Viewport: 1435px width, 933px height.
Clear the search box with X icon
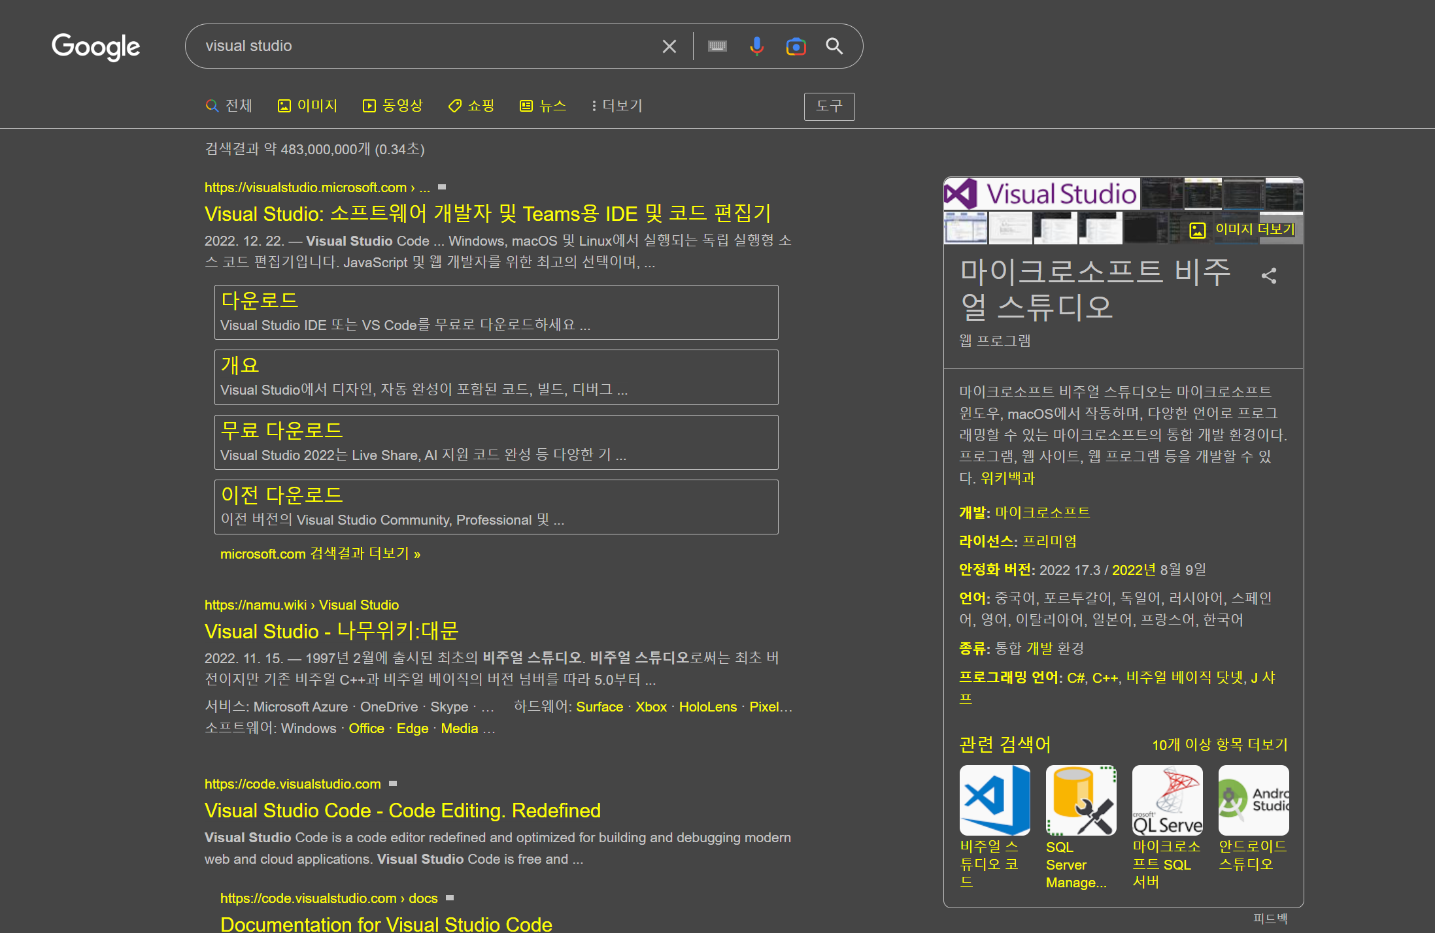[669, 46]
